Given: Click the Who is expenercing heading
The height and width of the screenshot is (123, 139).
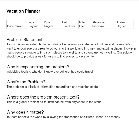Looking at the screenshot, I should click(x=38, y=67).
